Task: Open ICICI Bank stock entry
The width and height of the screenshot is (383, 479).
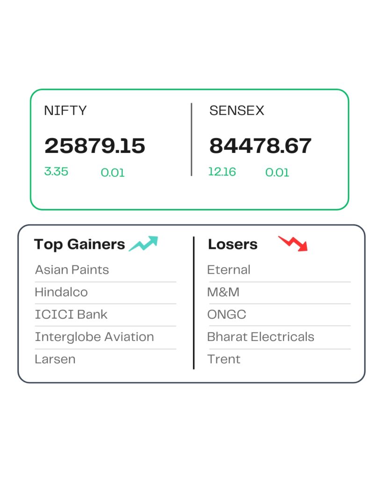Action: pos(71,314)
